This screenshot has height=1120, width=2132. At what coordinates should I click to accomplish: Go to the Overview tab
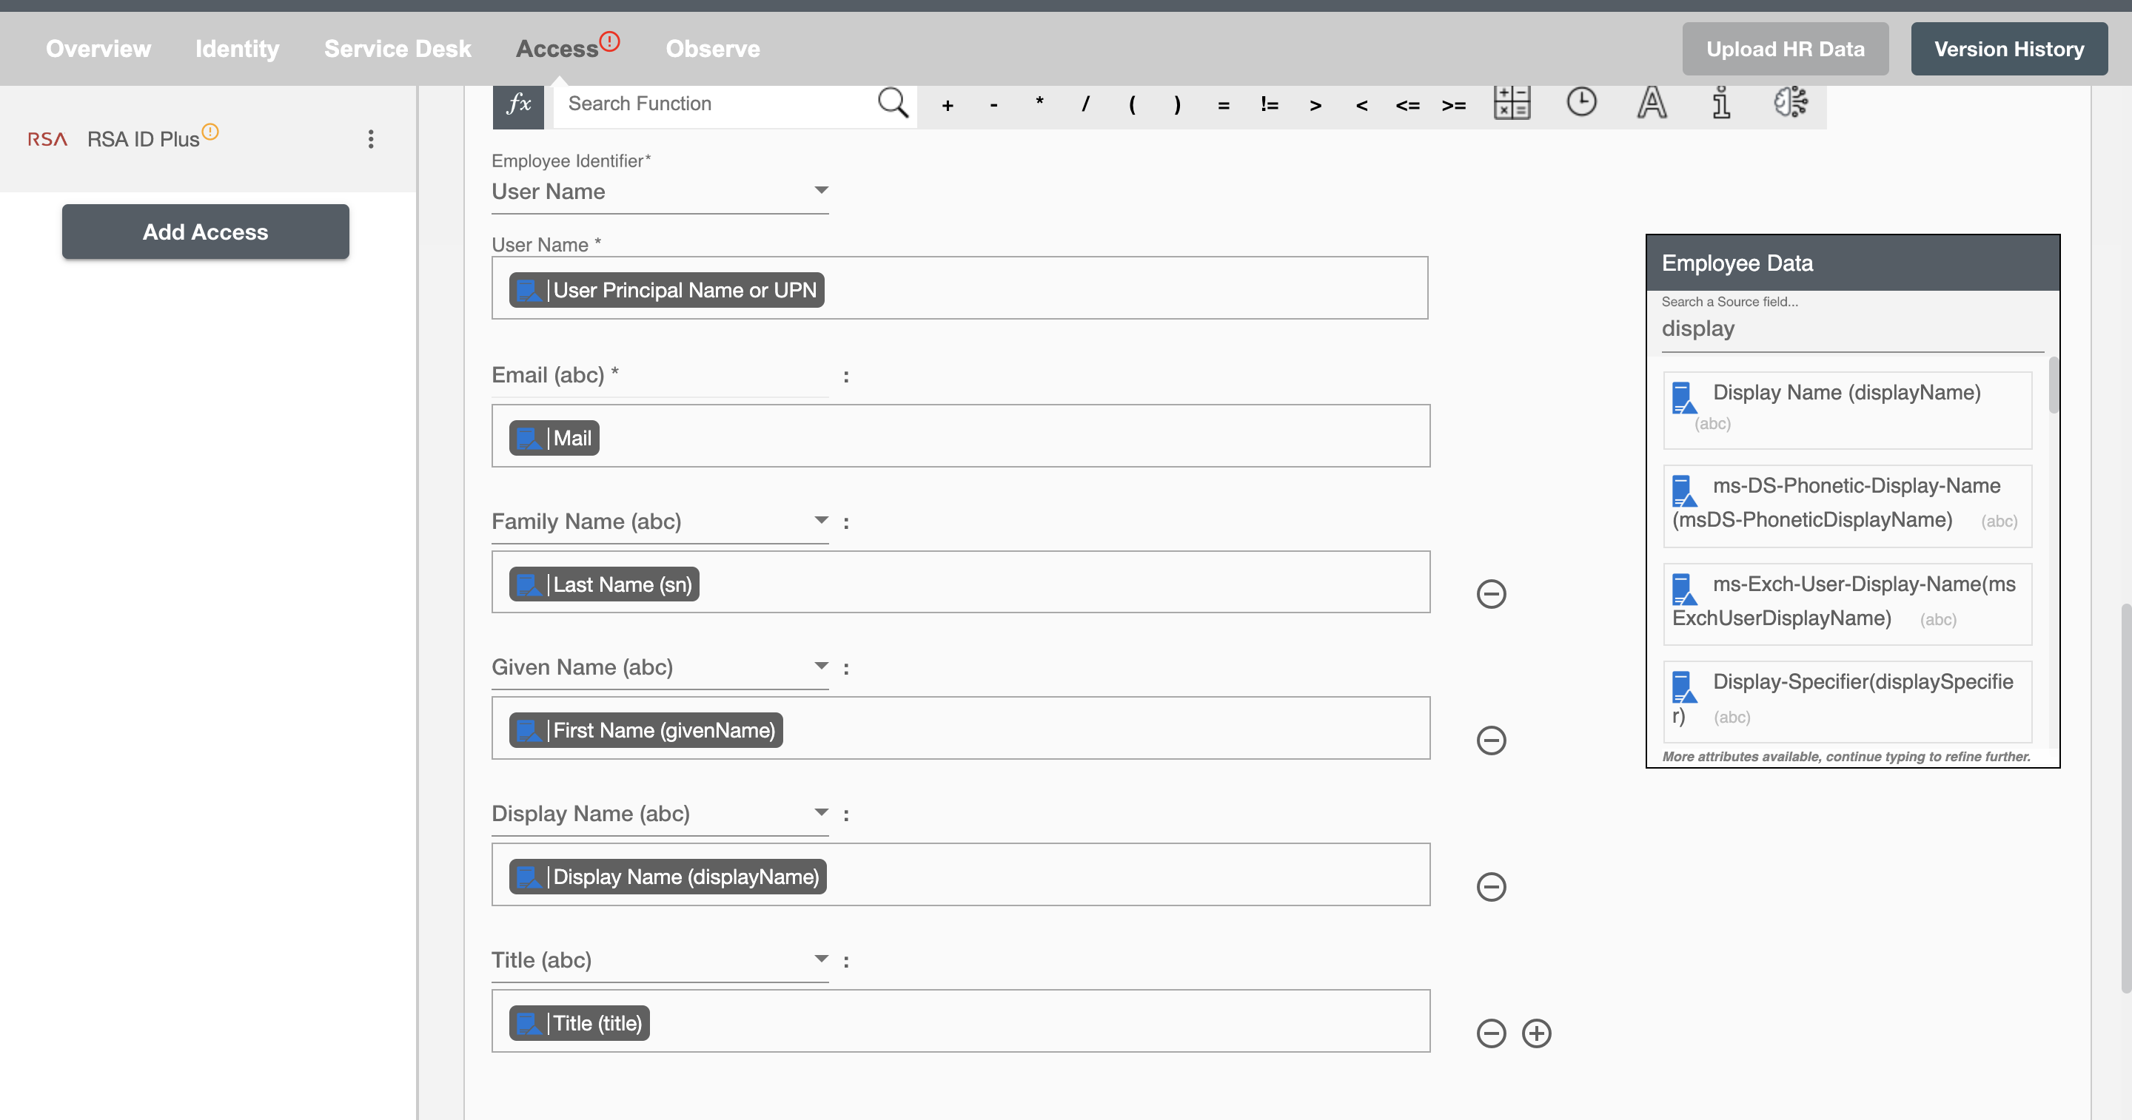(98, 49)
